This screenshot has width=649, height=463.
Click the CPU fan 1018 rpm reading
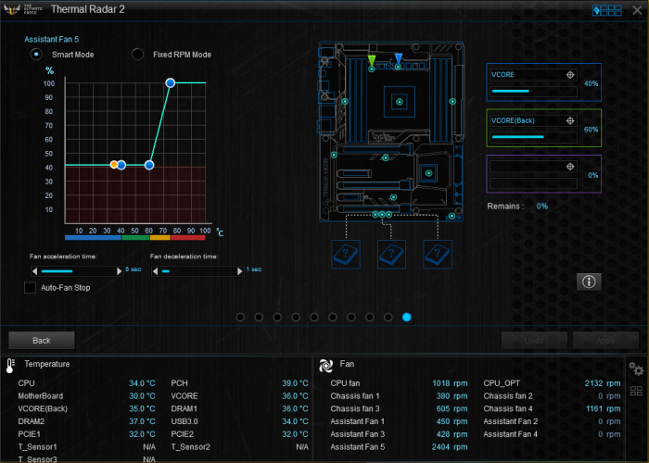pos(450,383)
